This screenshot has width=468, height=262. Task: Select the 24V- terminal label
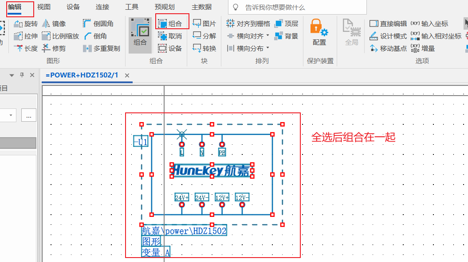pyautogui.click(x=202, y=197)
